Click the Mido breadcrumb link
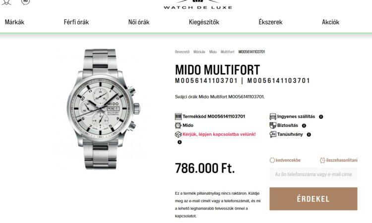The width and height of the screenshot is (372, 223). 213,52
